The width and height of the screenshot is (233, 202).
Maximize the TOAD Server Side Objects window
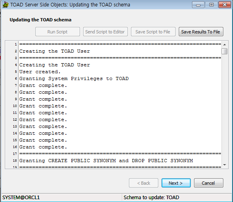[x=211, y=5]
